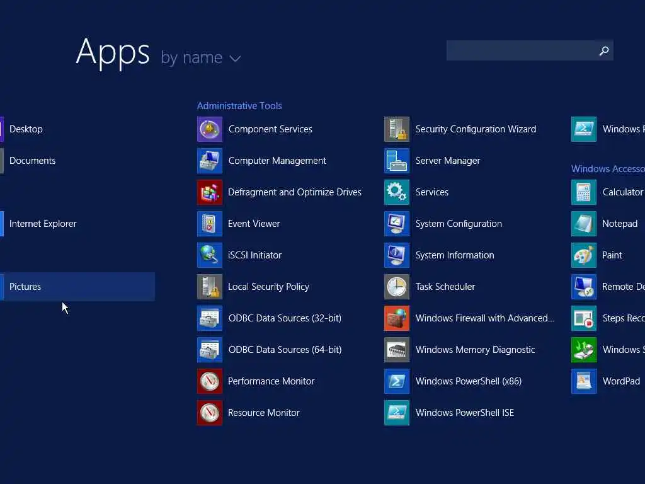Viewport: 645px width, 484px height.
Task: Open Defragment and Optimize Drives icon
Action: point(209,192)
